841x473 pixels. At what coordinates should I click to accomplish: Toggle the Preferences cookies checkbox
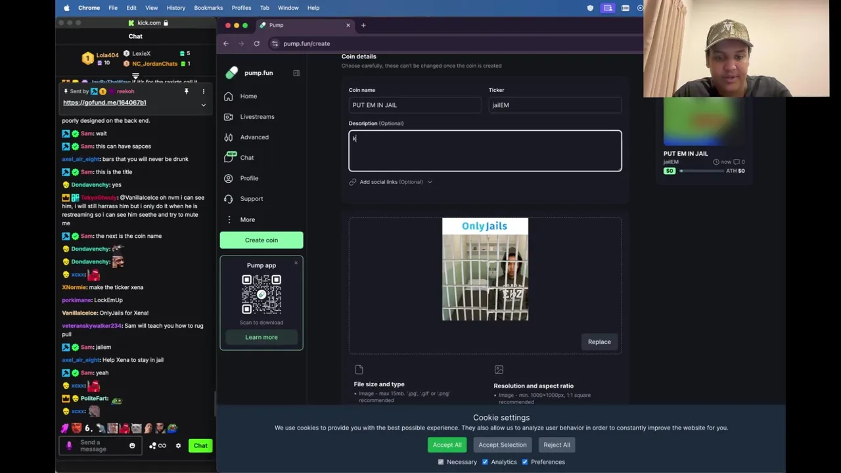[x=525, y=462]
